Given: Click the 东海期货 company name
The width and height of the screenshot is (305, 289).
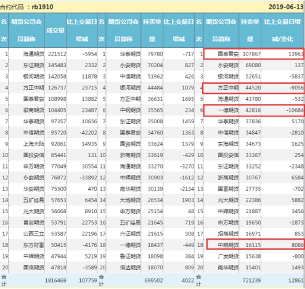Looking at the screenshot, I should click(228, 144).
